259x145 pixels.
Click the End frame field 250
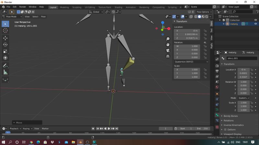point(202,129)
